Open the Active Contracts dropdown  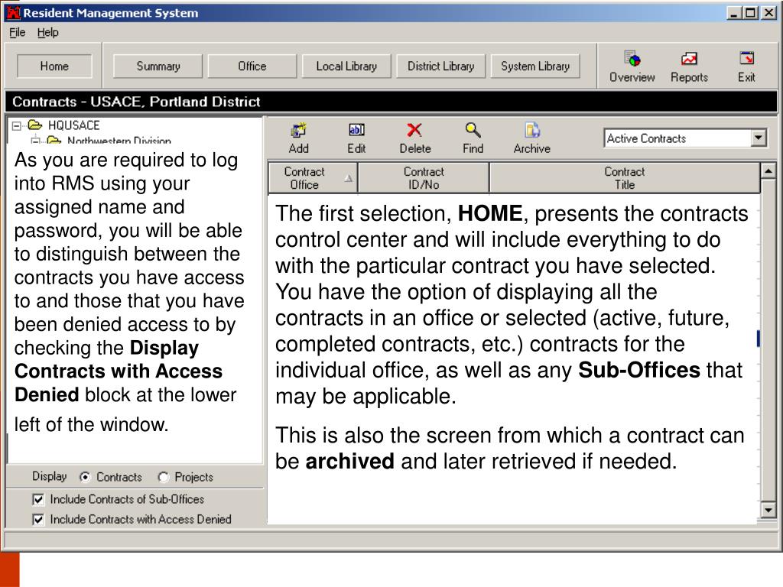[759, 138]
